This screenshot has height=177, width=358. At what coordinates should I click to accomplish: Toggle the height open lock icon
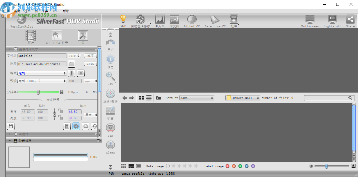[60, 117]
